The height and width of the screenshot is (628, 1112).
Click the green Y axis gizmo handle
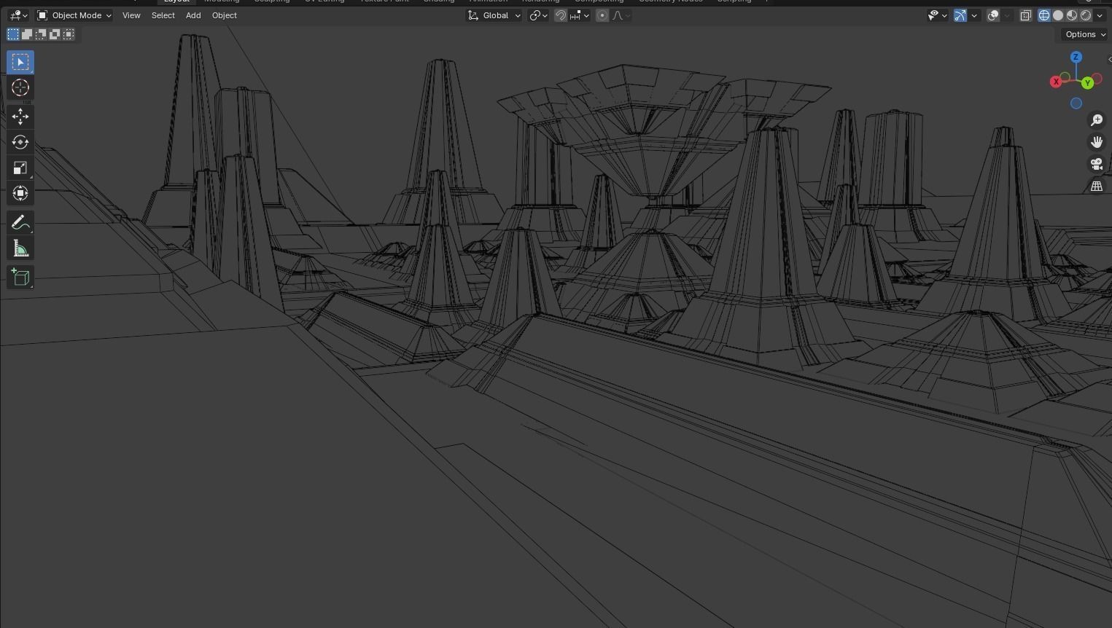tap(1087, 83)
